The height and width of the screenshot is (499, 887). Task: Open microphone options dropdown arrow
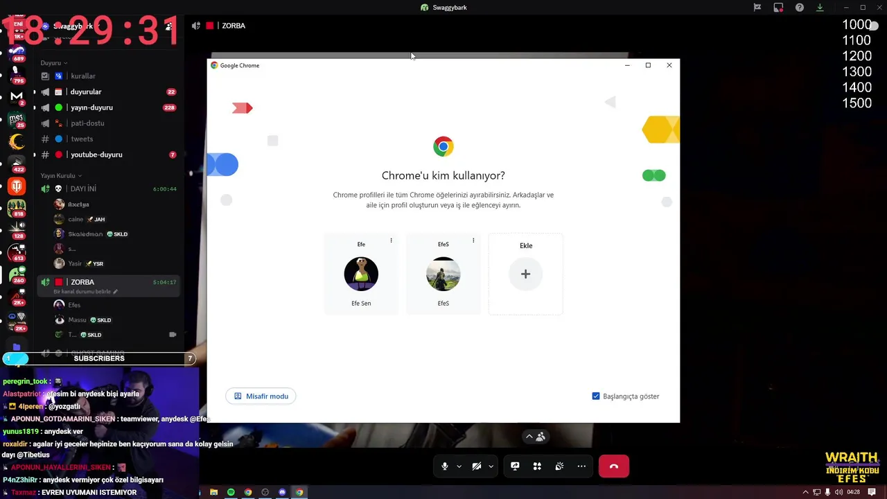[x=459, y=466]
